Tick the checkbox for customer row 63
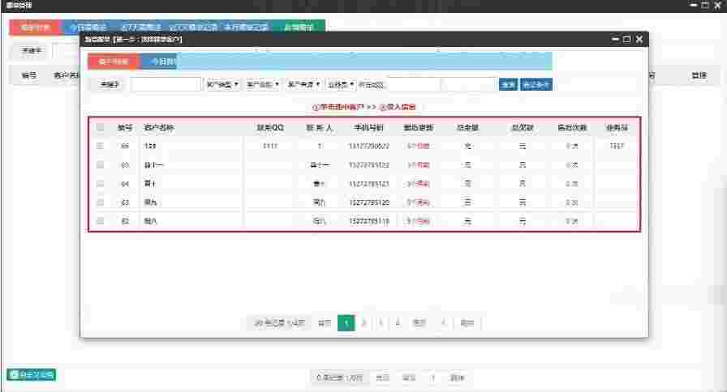Screen dimensions: 727x392 [x=100, y=202]
